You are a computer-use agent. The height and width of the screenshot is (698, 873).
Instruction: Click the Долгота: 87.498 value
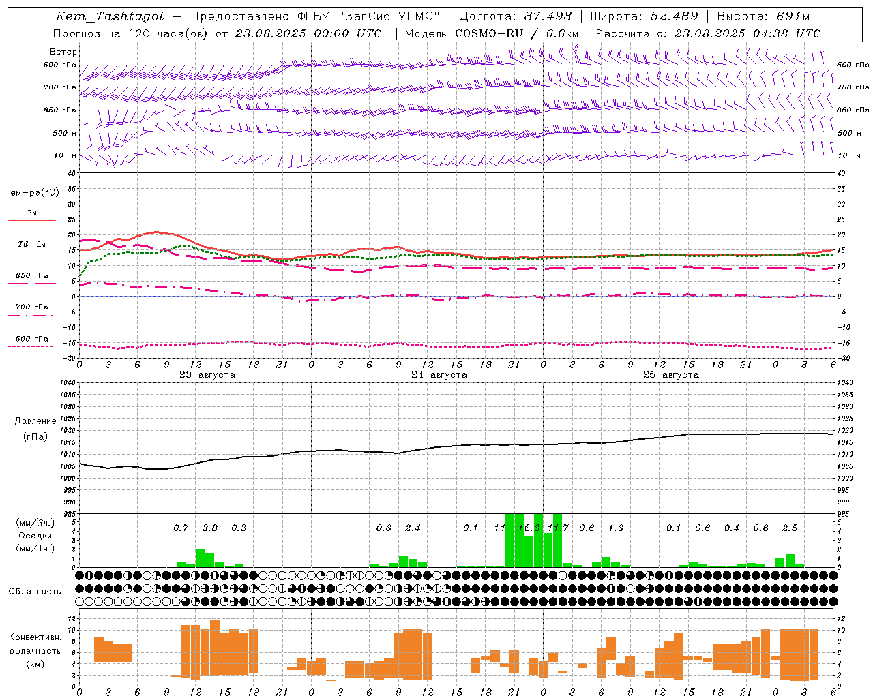coord(516,16)
